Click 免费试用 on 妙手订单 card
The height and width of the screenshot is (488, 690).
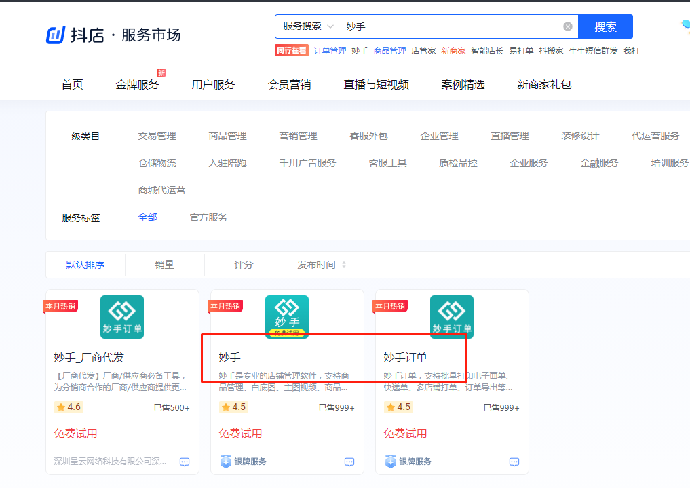click(x=405, y=434)
